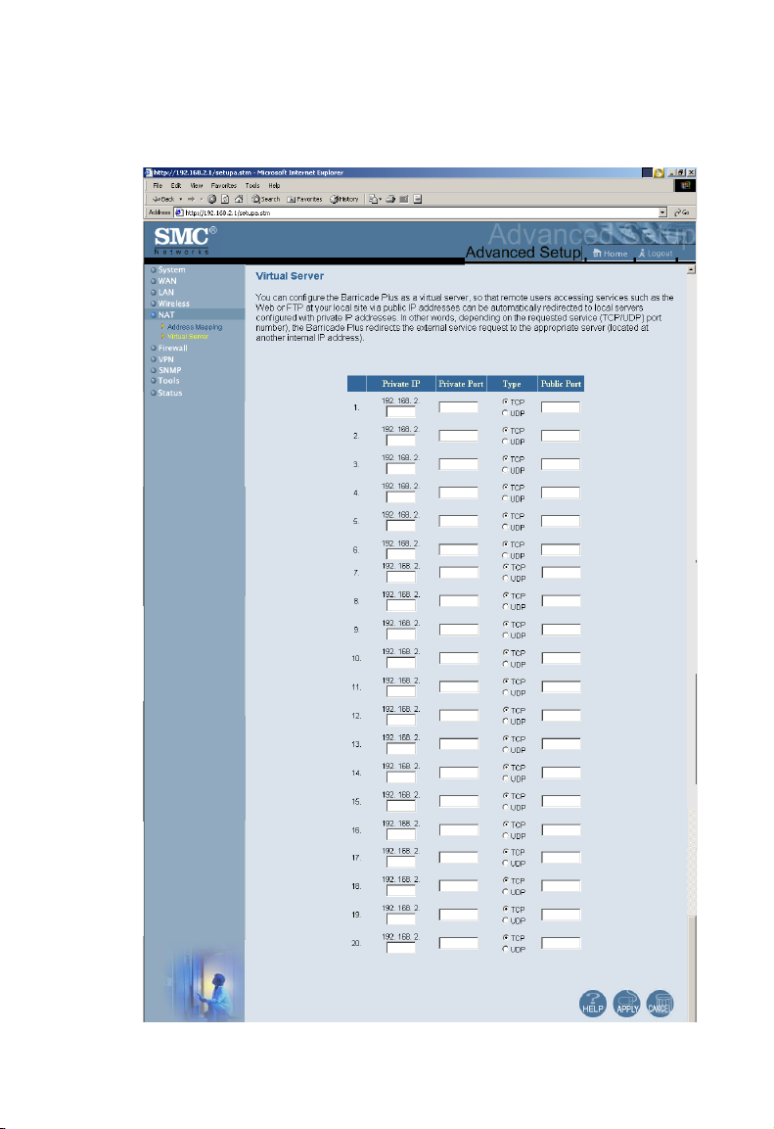The height and width of the screenshot is (1129, 774).
Task: Click the Virtual Server page heading
Action: [x=290, y=276]
